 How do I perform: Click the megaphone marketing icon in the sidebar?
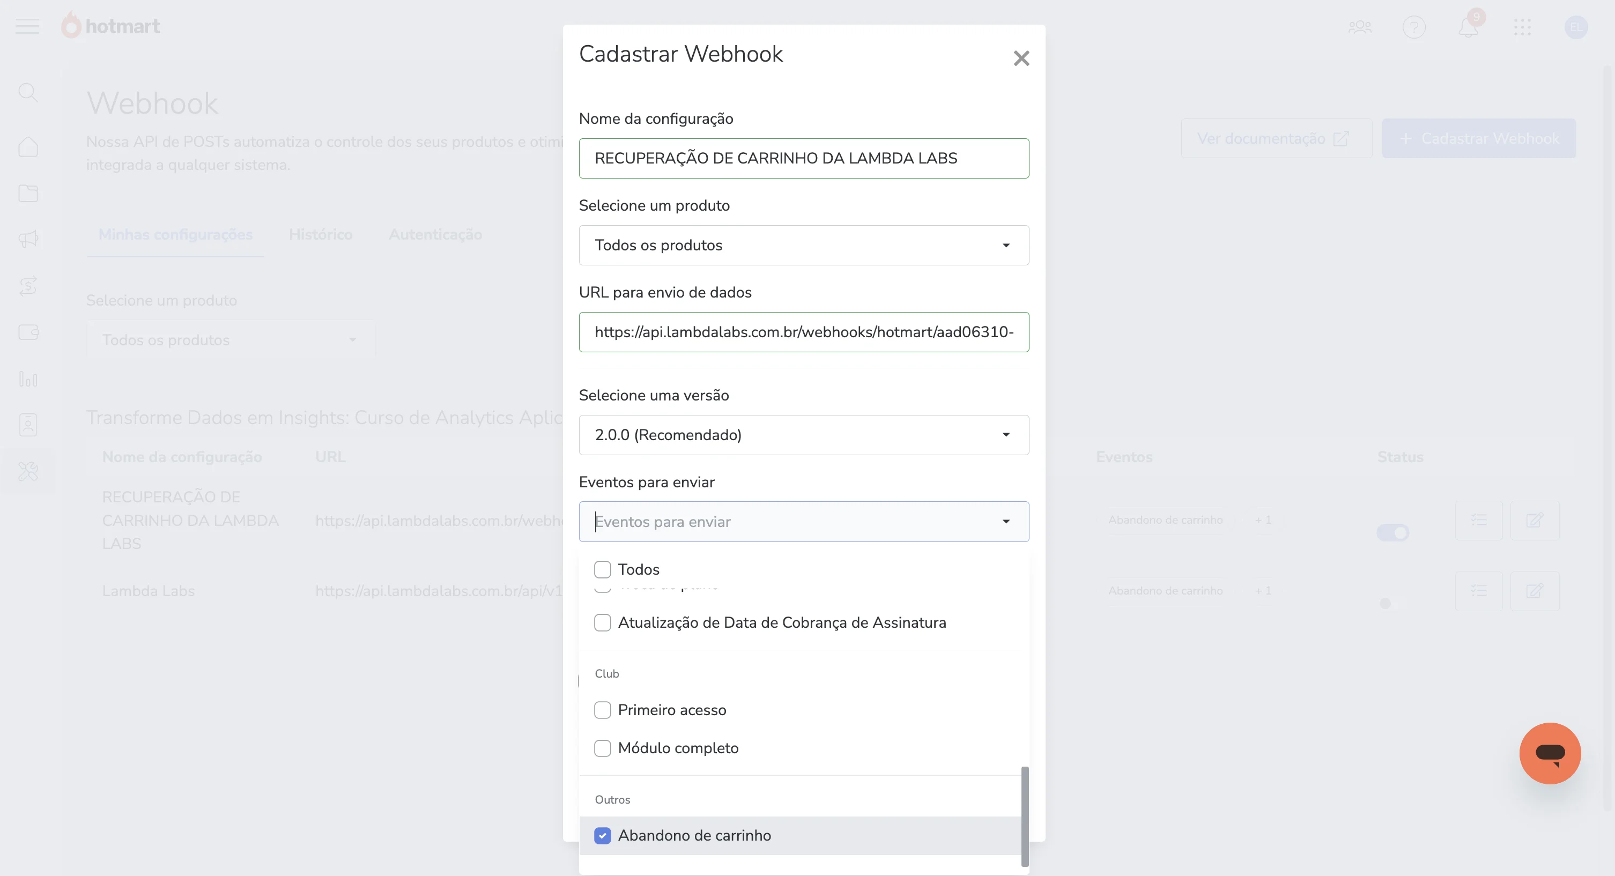point(28,238)
